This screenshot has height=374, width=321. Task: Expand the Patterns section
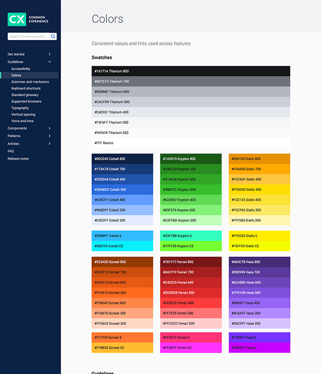pos(50,136)
